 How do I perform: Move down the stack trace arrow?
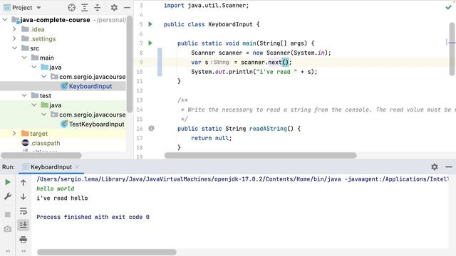(24, 196)
